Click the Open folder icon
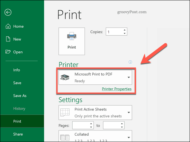Viewport: 190px width, 142px height. (x=8, y=52)
